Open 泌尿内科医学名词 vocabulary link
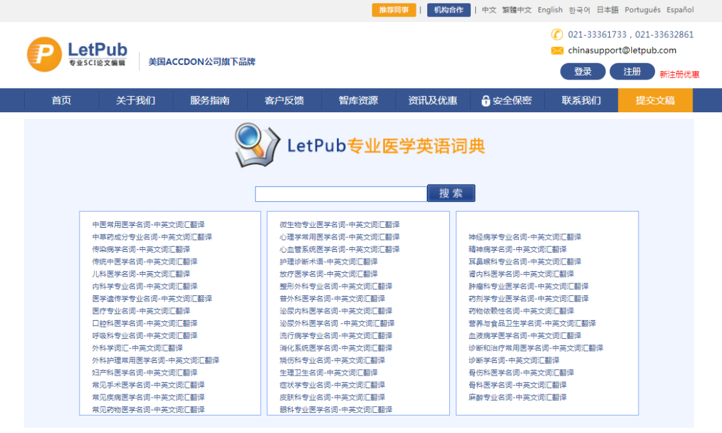Screen dimensions: 722x433 (x=336, y=311)
